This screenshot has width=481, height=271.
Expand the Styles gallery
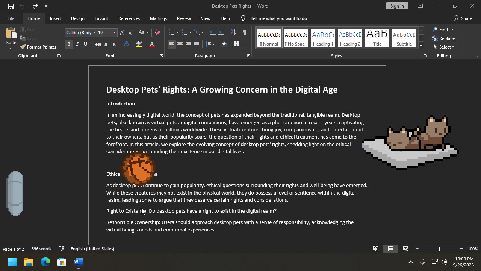[x=421, y=46]
